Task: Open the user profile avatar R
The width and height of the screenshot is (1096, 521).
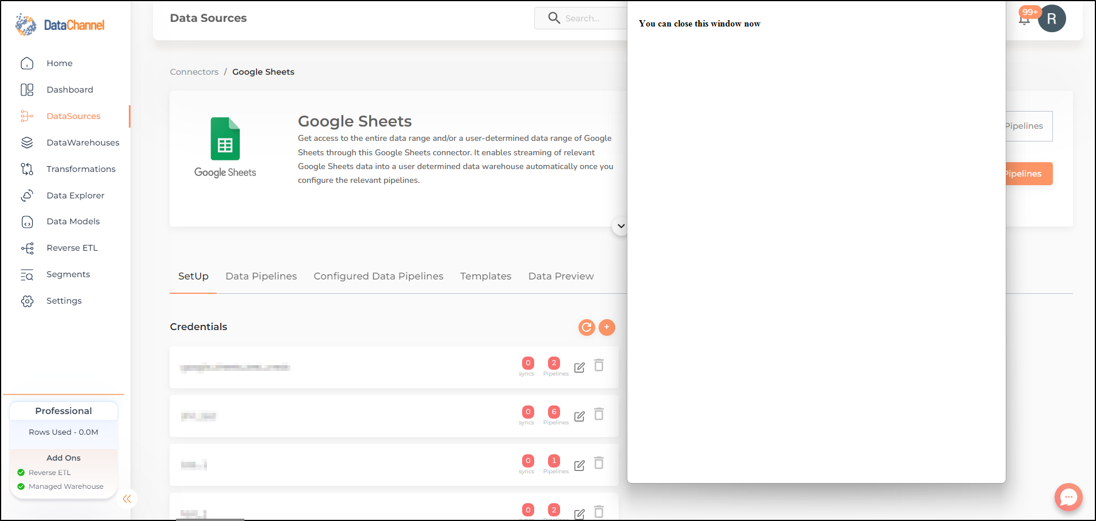Action: tap(1052, 18)
